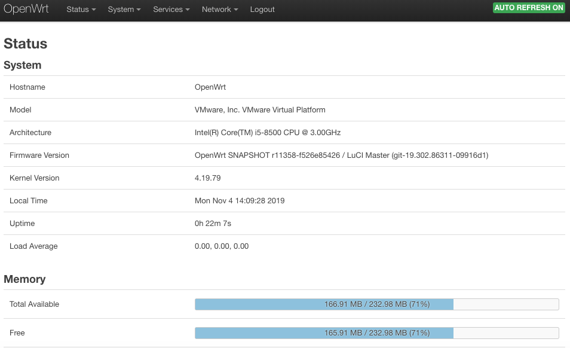Click the Uptime label
The width and height of the screenshot is (570, 348).
22,224
